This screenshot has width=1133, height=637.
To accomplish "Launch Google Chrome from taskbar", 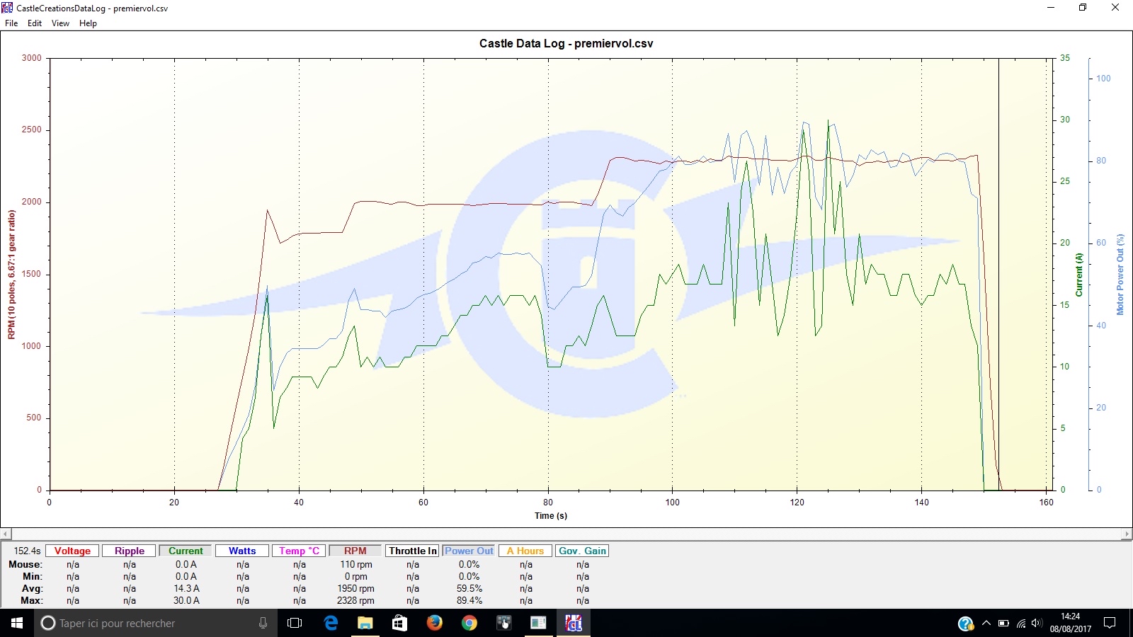I will (x=469, y=623).
